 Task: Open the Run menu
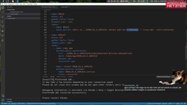(24, 4)
